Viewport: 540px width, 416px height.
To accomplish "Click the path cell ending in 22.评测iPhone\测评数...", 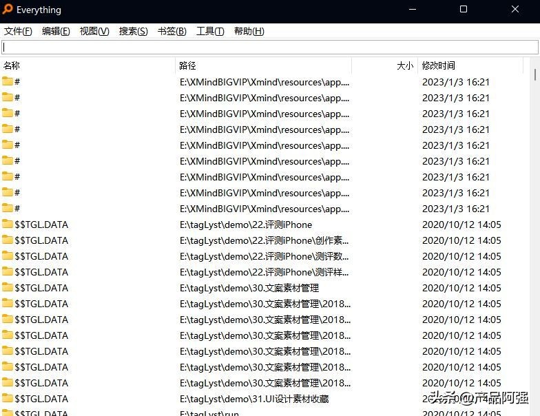I will 264,256.
